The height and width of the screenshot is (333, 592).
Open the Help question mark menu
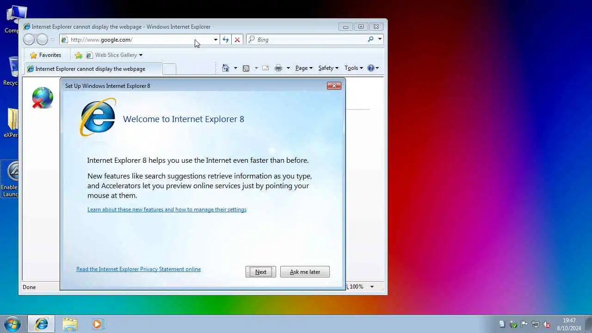click(373, 68)
